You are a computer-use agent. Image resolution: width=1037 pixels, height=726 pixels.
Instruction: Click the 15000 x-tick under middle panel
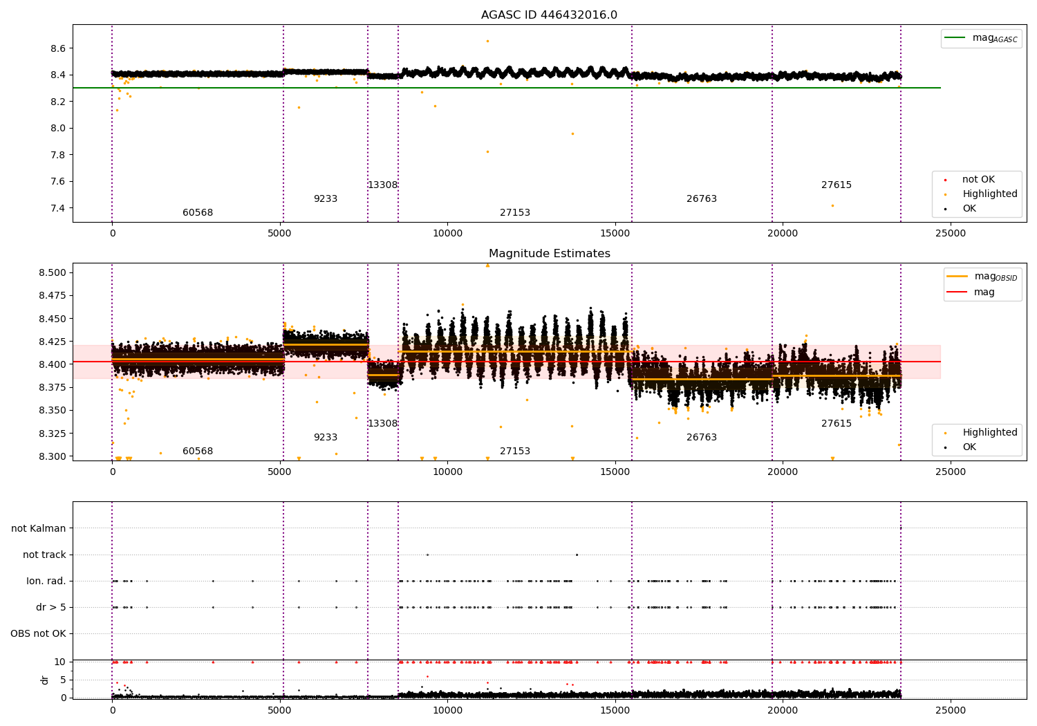click(615, 472)
